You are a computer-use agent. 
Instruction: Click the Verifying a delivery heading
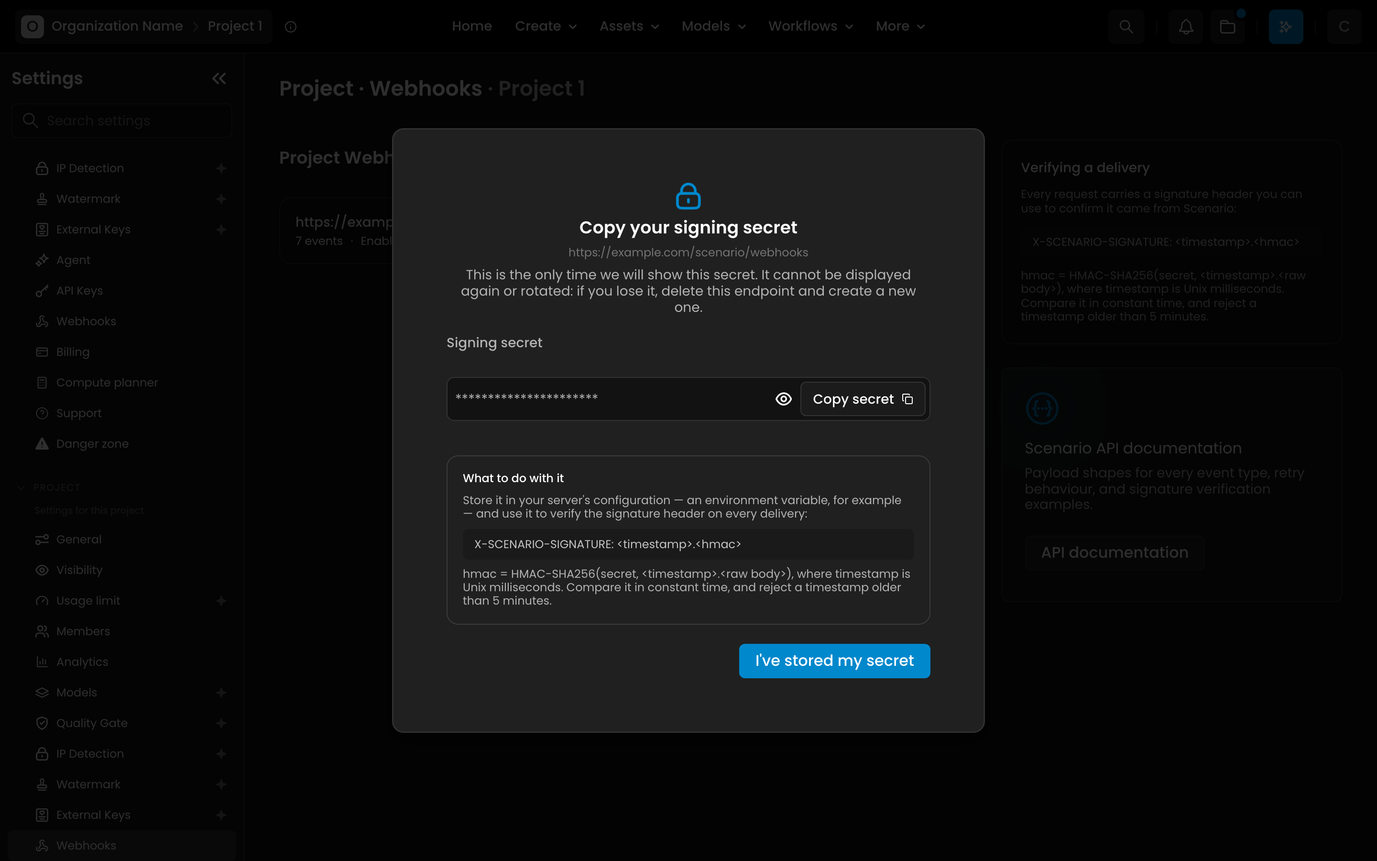tap(1085, 168)
